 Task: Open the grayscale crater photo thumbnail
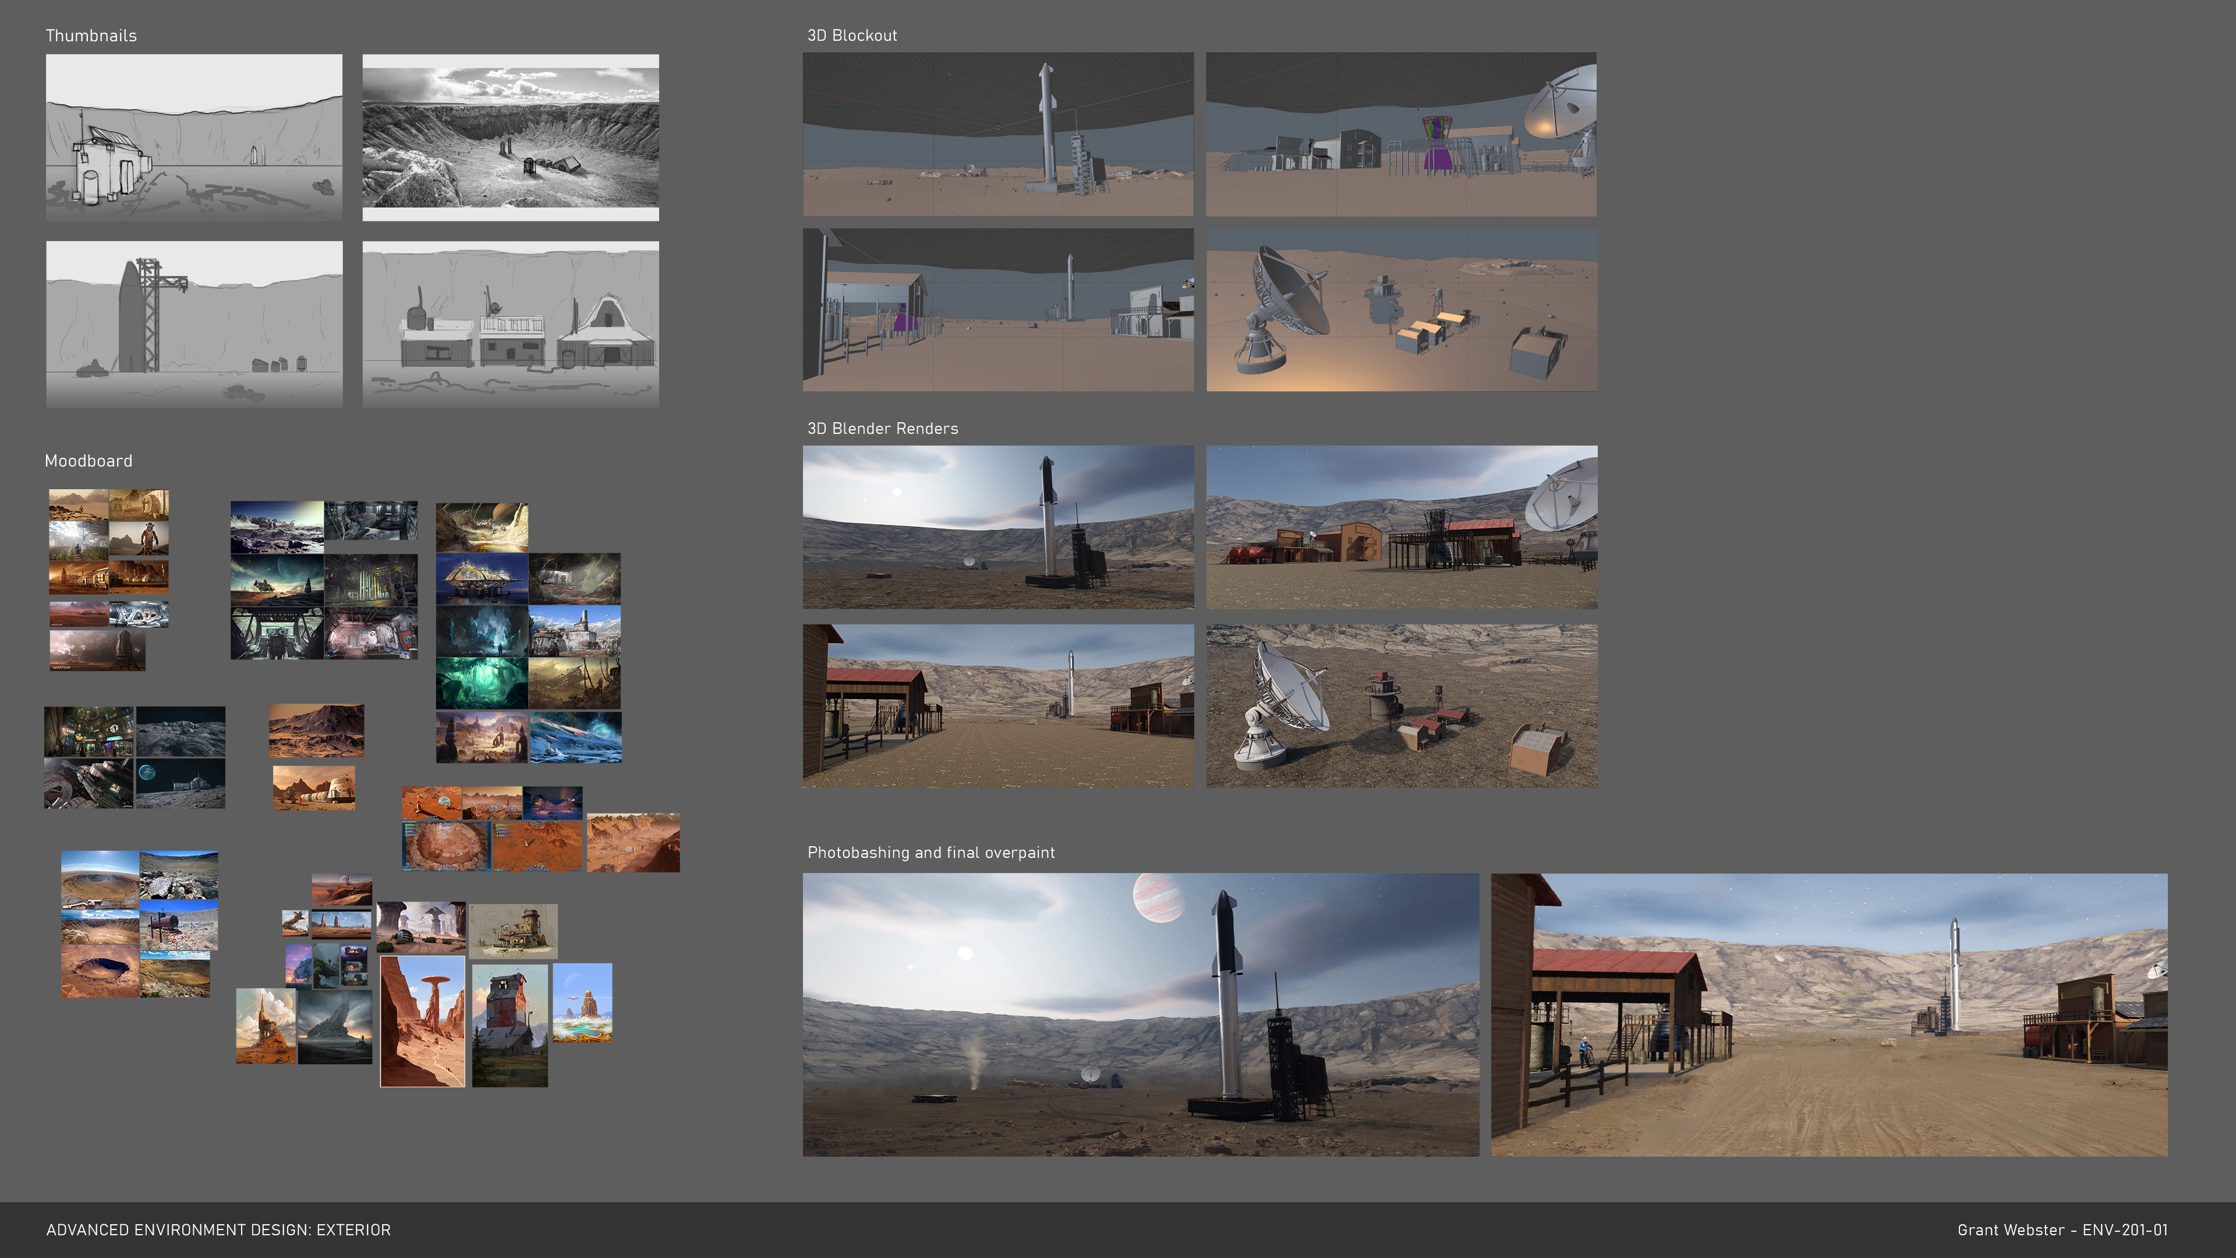point(511,136)
